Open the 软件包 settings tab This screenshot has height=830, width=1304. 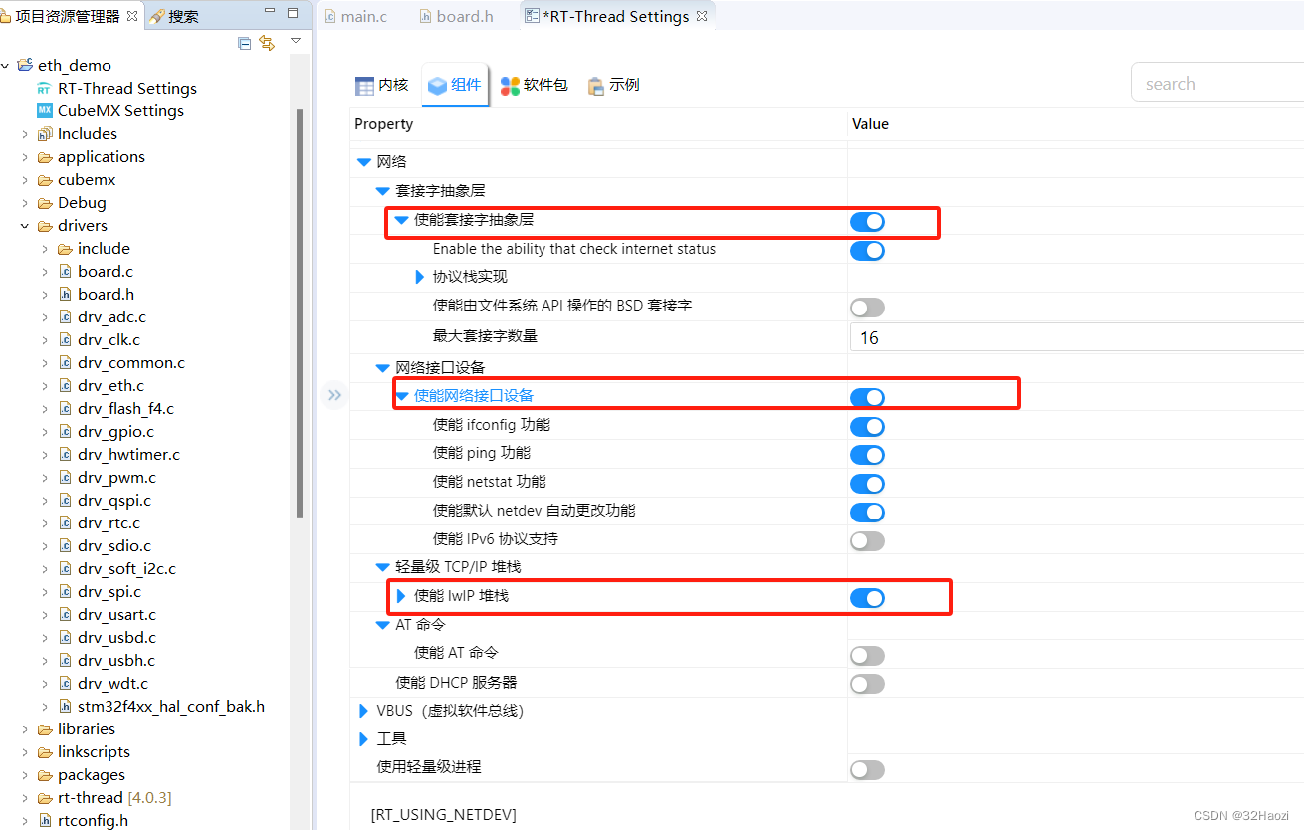tap(535, 86)
